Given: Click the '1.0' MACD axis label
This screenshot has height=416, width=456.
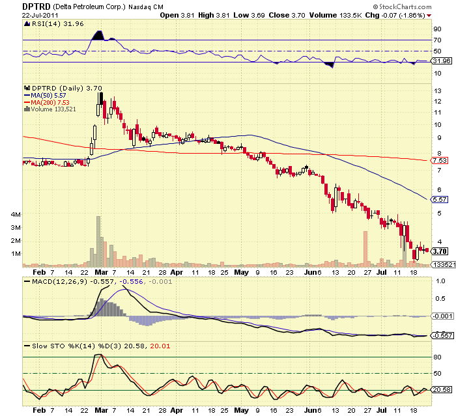Looking at the screenshot, I should [x=440, y=281].
